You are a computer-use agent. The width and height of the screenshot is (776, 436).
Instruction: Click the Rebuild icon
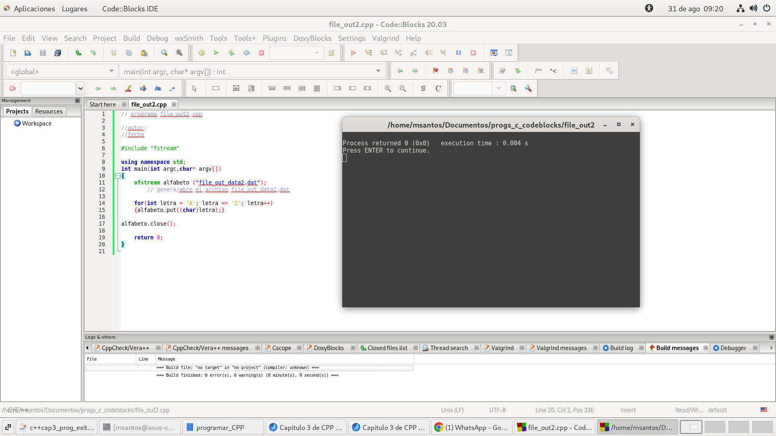(x=247, y=53)
